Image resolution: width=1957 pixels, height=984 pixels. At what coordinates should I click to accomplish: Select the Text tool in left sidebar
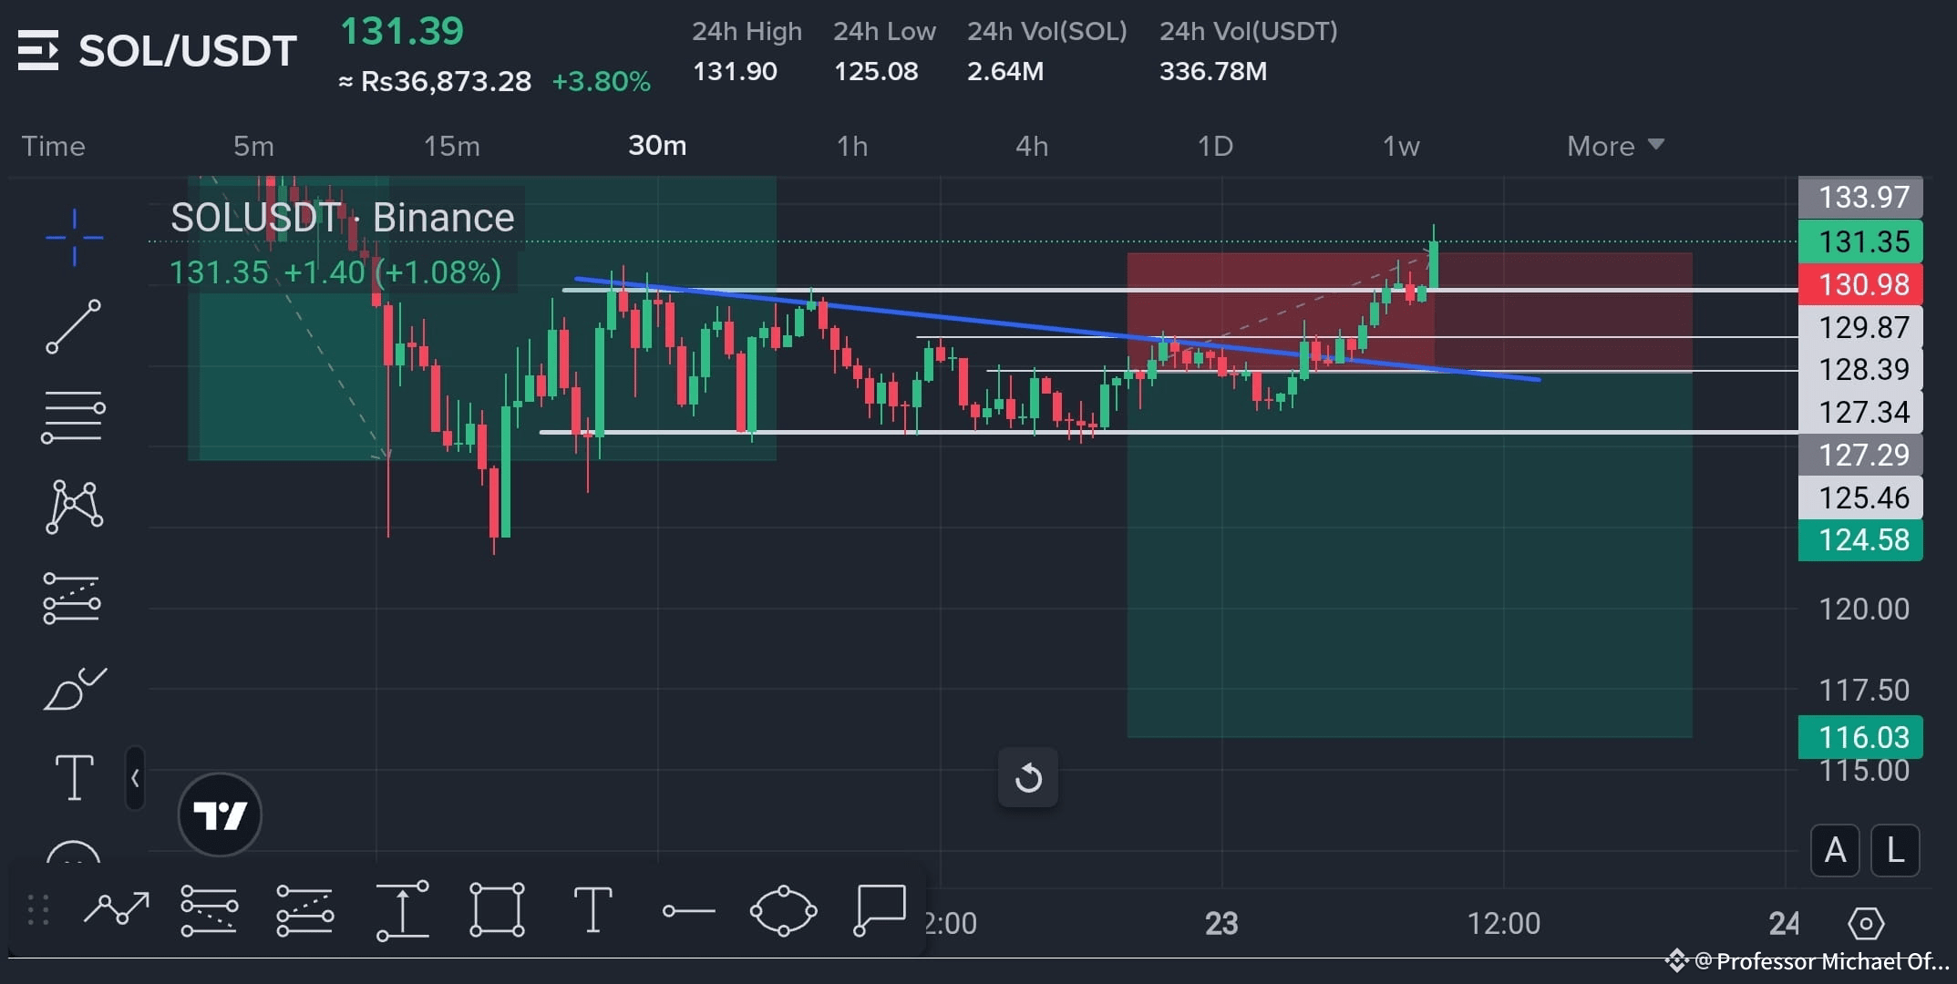[x=75, y=777]
